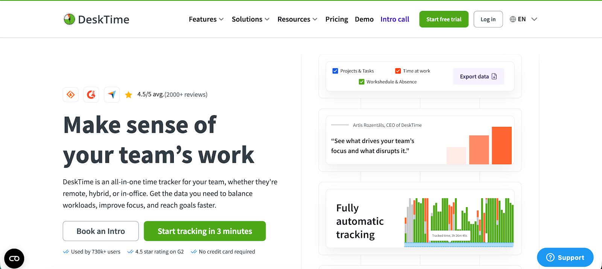The width and height of the screenshot is (602, 269).
Task: Click Artis Rozentāls, CEO of DeskTime caption
Action: [x=387, y=125]
